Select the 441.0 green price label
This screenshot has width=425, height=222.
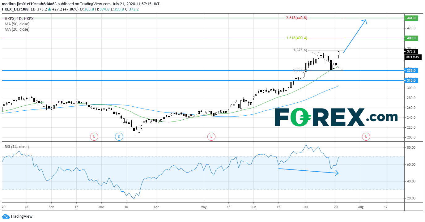point(411,18)
